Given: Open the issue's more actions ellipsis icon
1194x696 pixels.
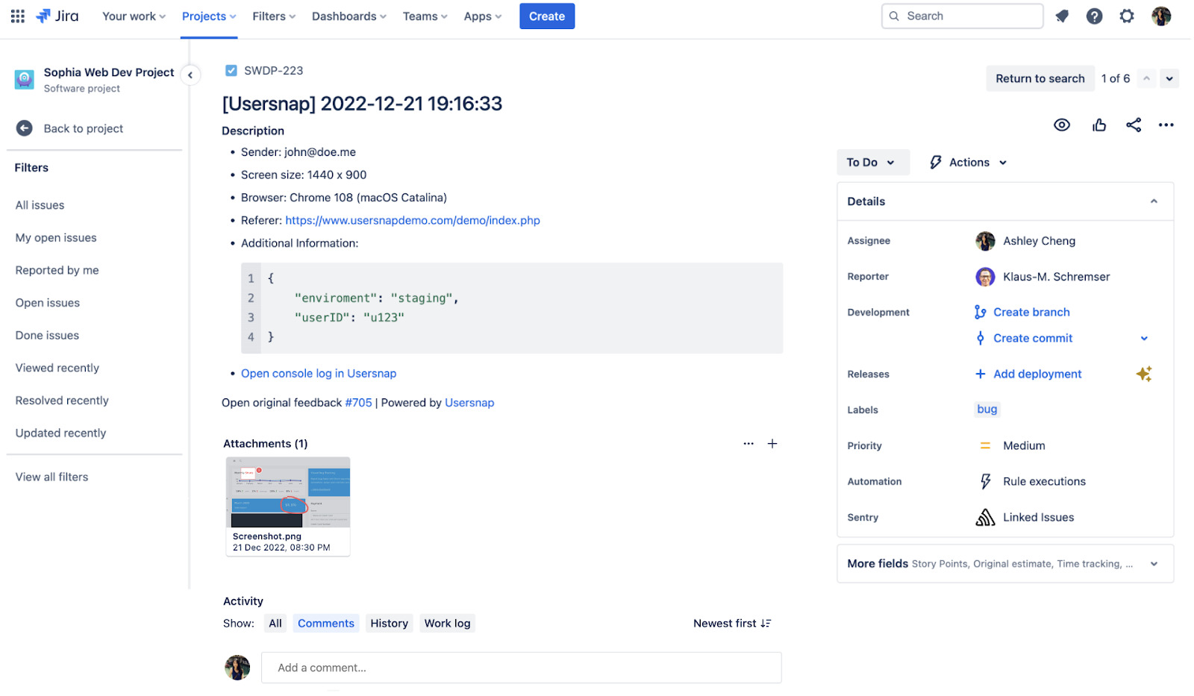Looking at the screenshot, I should point(1166,125).
